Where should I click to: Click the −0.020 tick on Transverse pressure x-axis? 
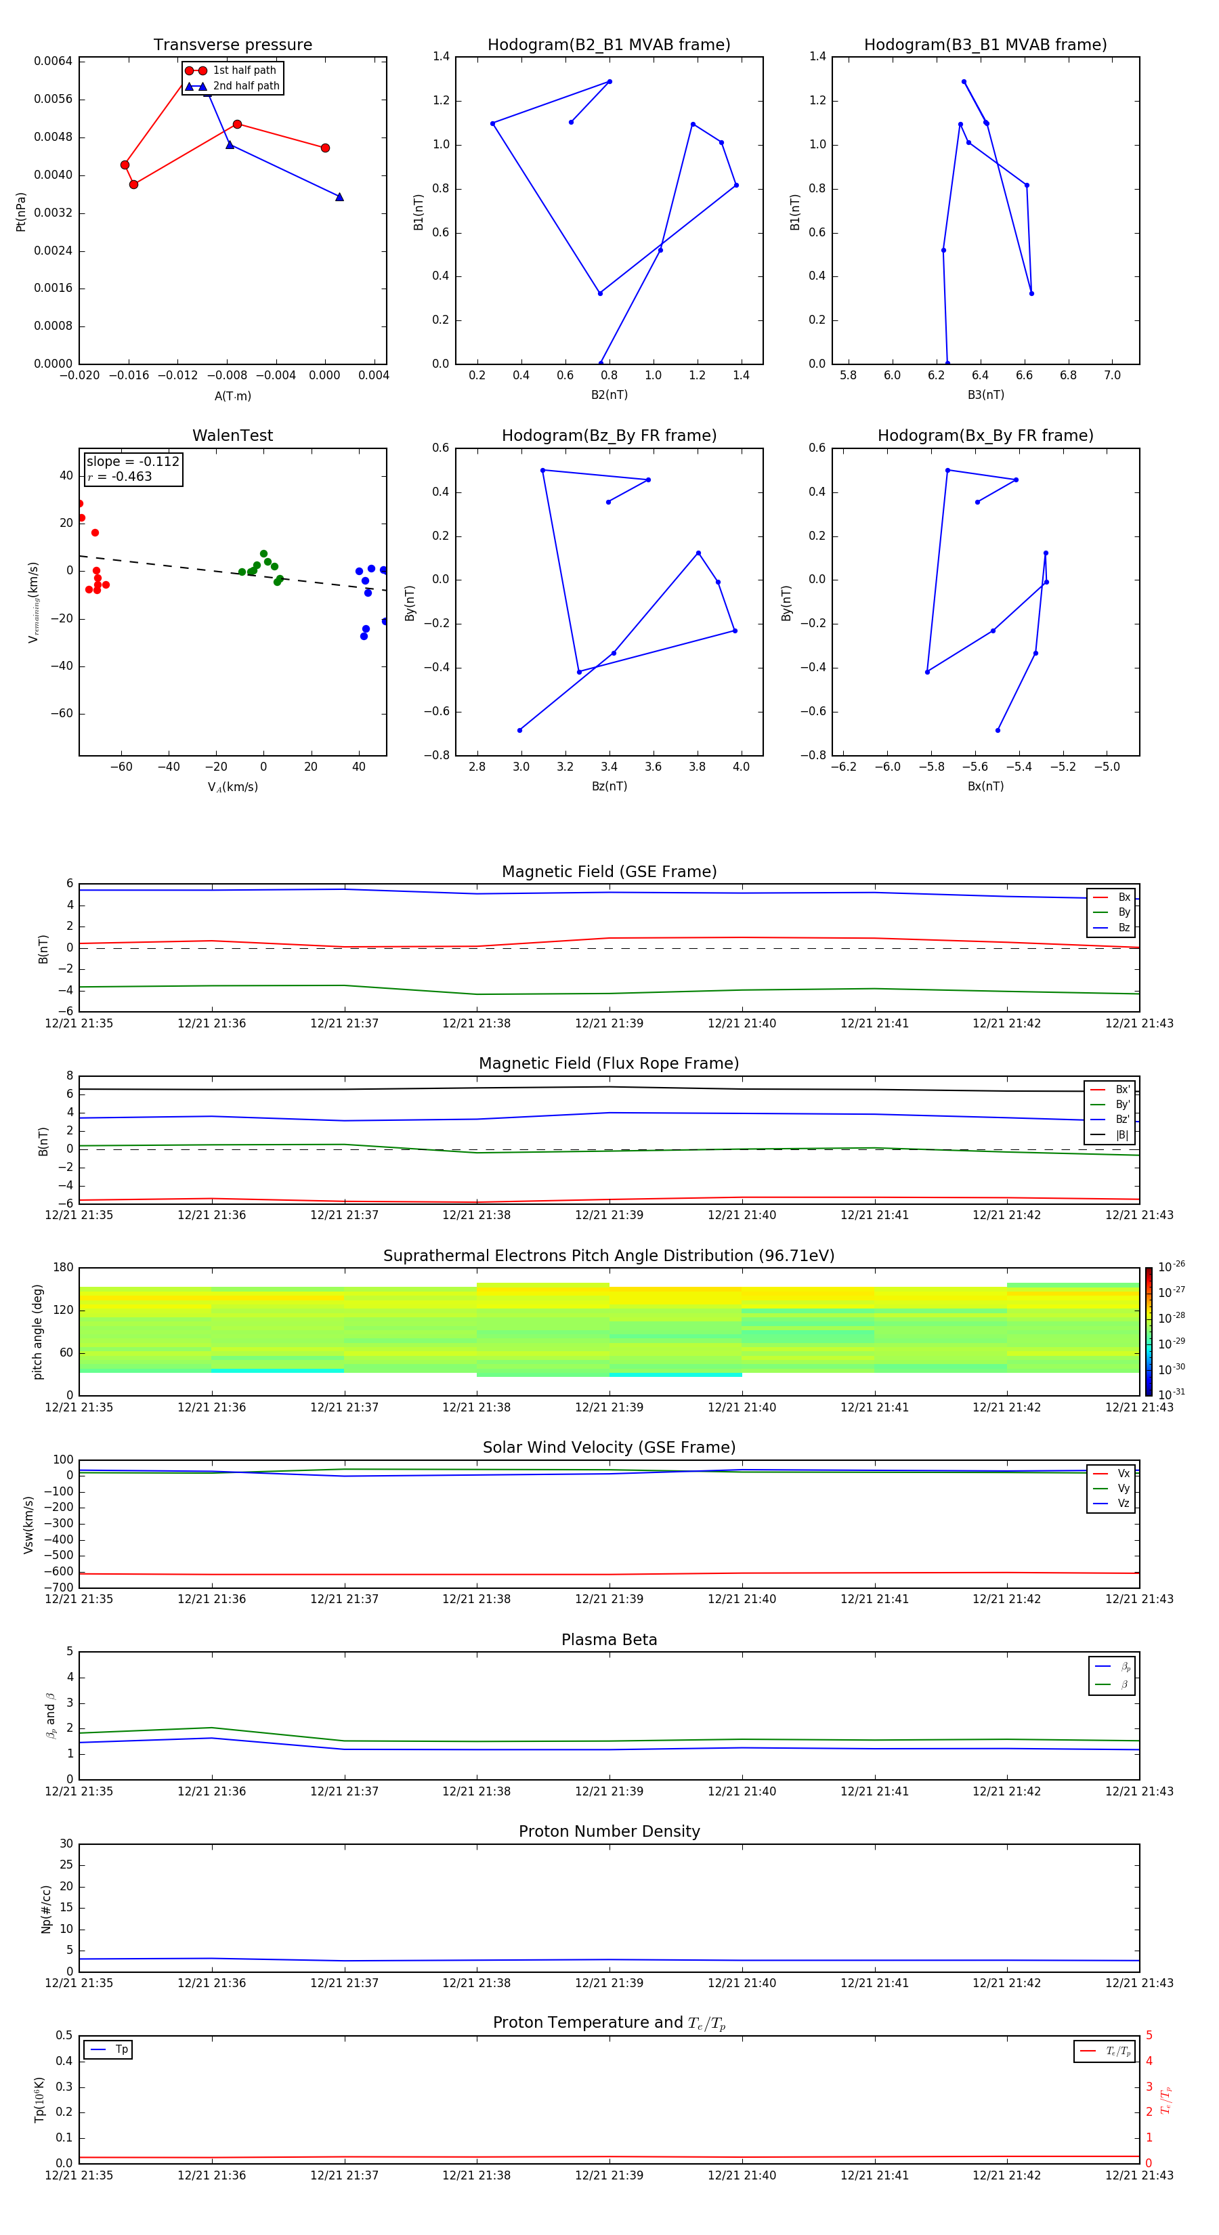coord(79,376)
